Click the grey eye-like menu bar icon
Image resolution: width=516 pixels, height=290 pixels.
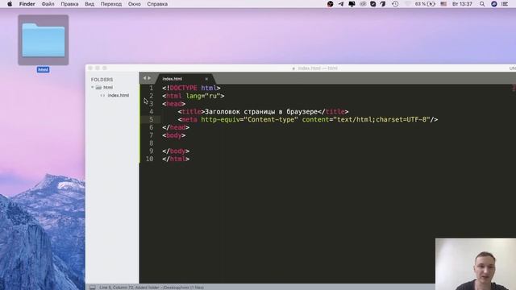(363, 4)
